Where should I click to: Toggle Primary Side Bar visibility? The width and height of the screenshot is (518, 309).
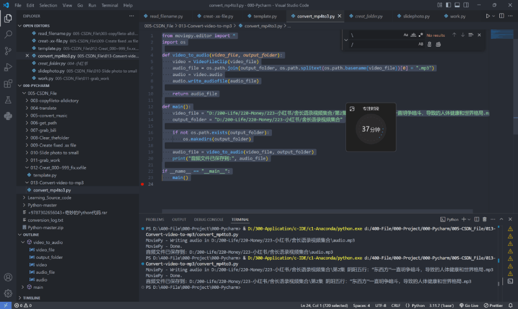(448, 5)
